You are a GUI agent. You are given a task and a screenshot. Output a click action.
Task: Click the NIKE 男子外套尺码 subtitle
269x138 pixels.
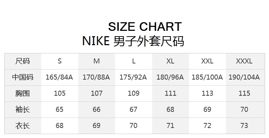[x=133, y=41]
